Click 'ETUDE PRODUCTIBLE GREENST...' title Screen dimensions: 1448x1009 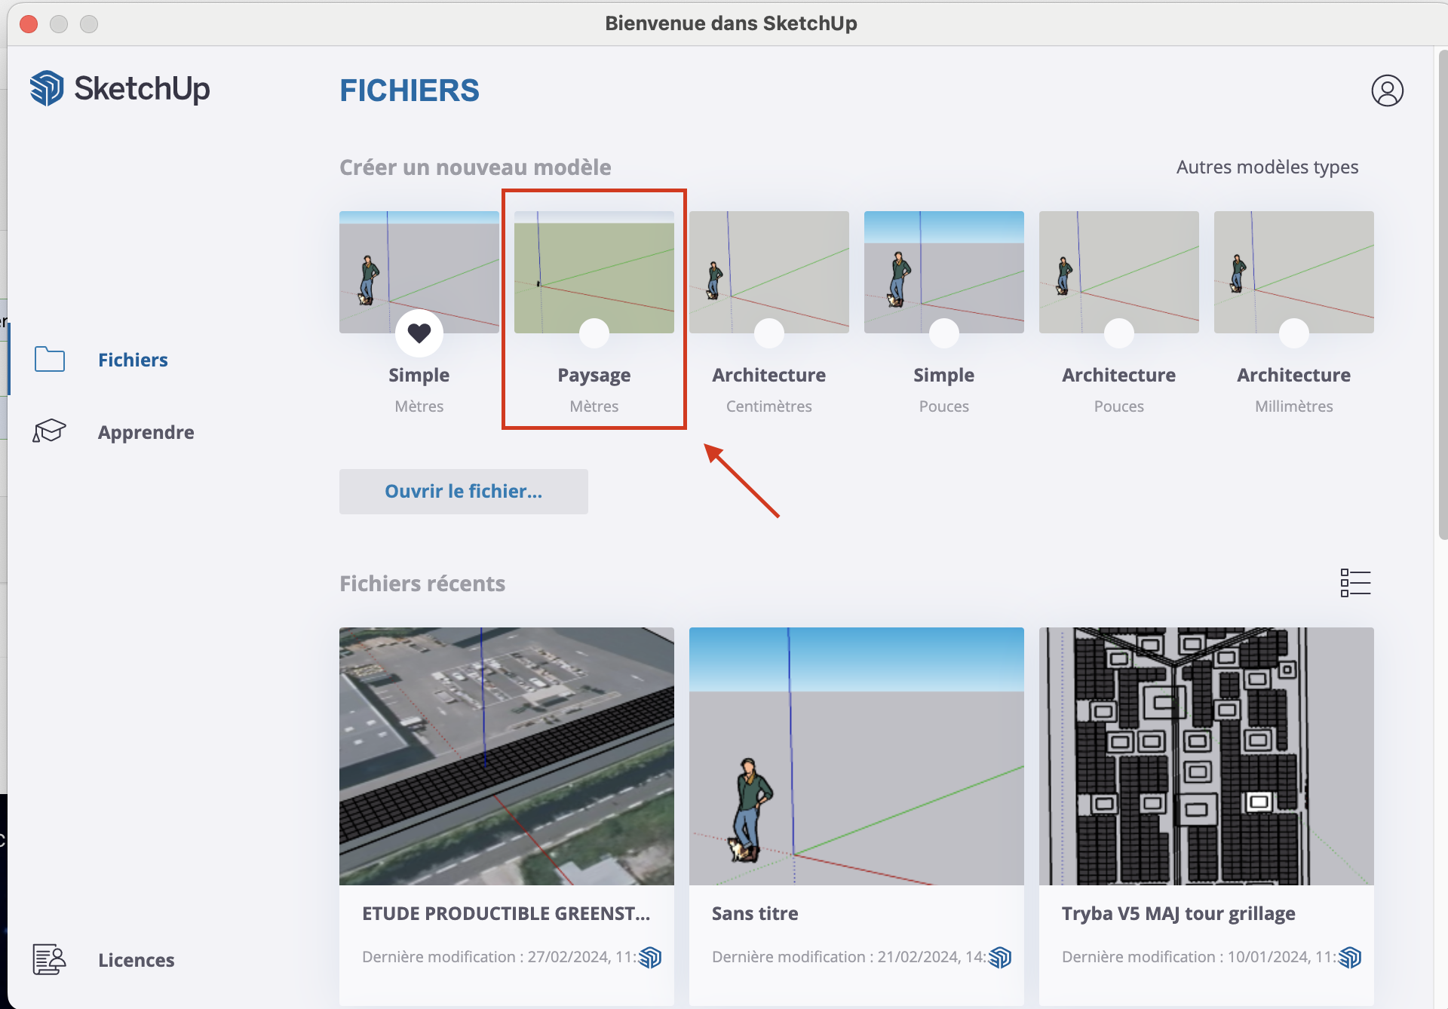click(506, 913)
